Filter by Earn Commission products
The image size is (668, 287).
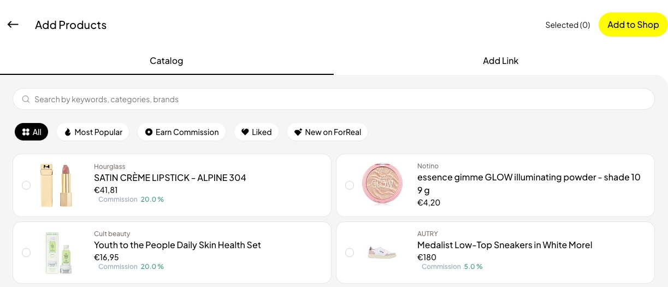[x=181, y=132]
